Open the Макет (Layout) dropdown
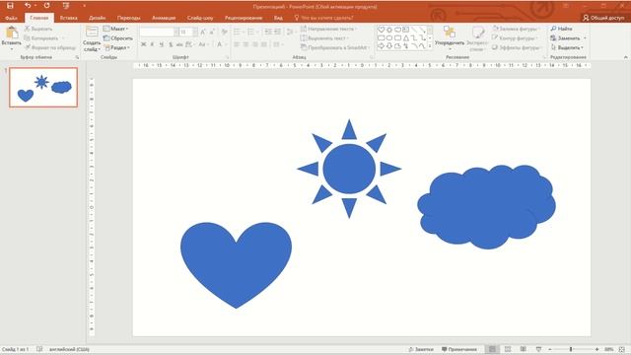The image size is (631, 355). click(116, 29)
